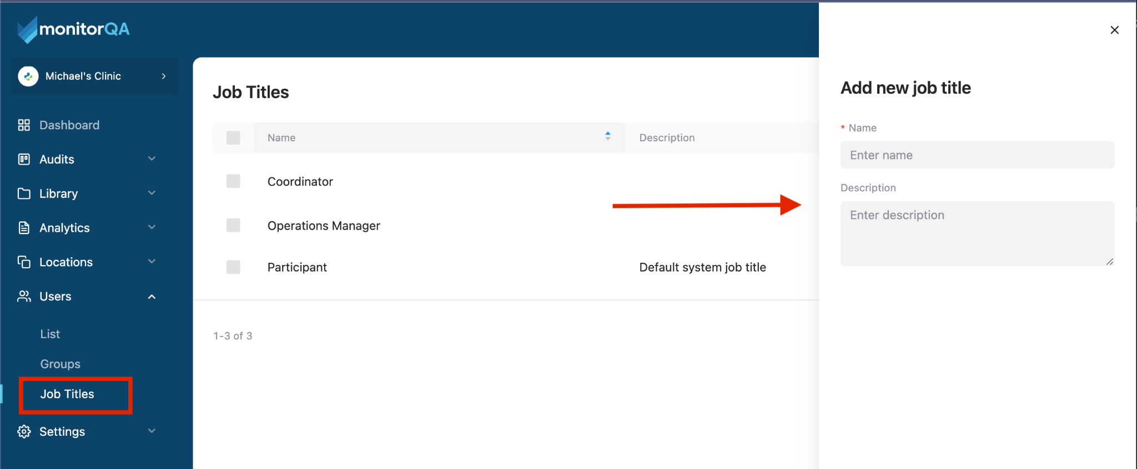Click the Settings gear icon

[24, 432]
